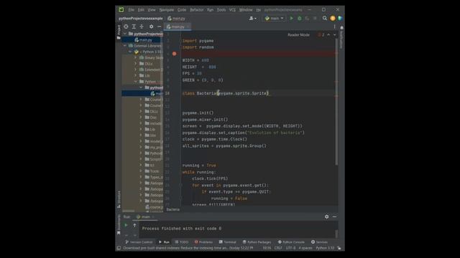Image resolution: width=460 pixels, height=258 pixels.
Task: Open the Edit menu
Action: (141, 9)
